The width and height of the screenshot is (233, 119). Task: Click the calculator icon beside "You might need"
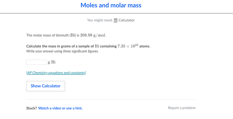(116, 20)
